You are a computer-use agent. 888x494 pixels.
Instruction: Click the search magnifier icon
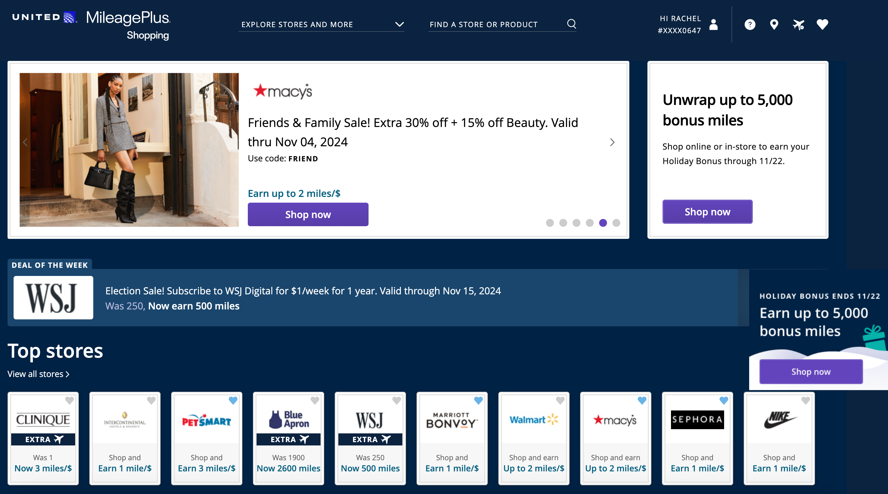pyautogui.click(x=572, y=24)
